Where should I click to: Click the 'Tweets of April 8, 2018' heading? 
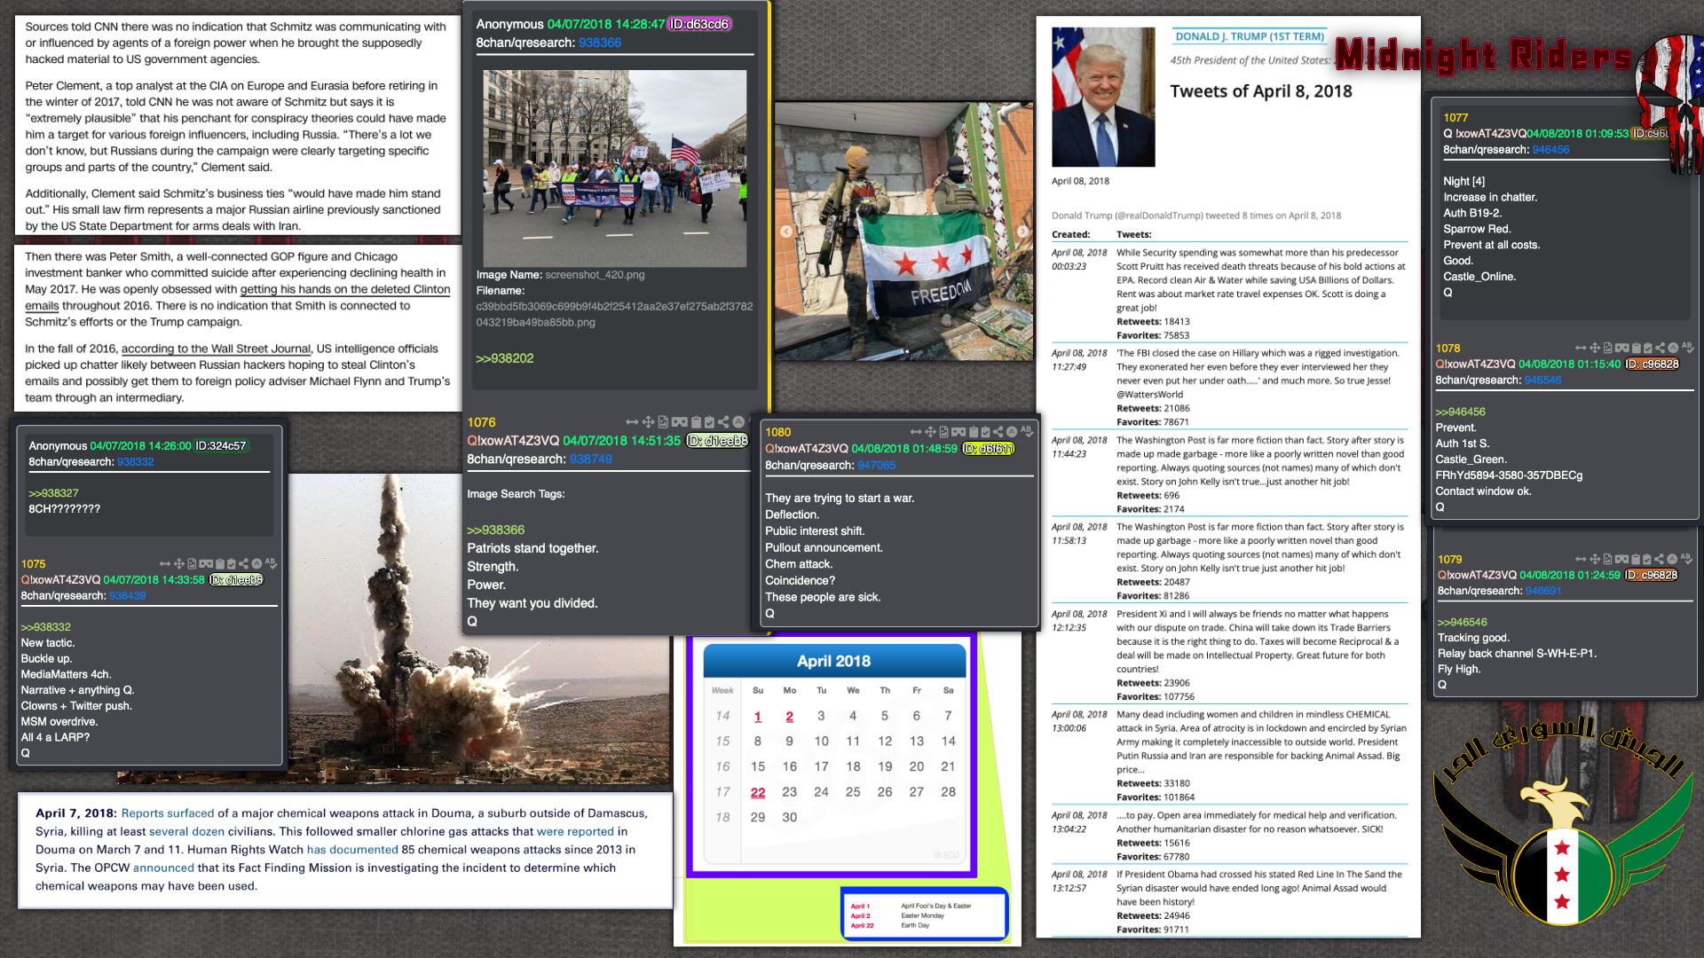(x=1261, y=91)
